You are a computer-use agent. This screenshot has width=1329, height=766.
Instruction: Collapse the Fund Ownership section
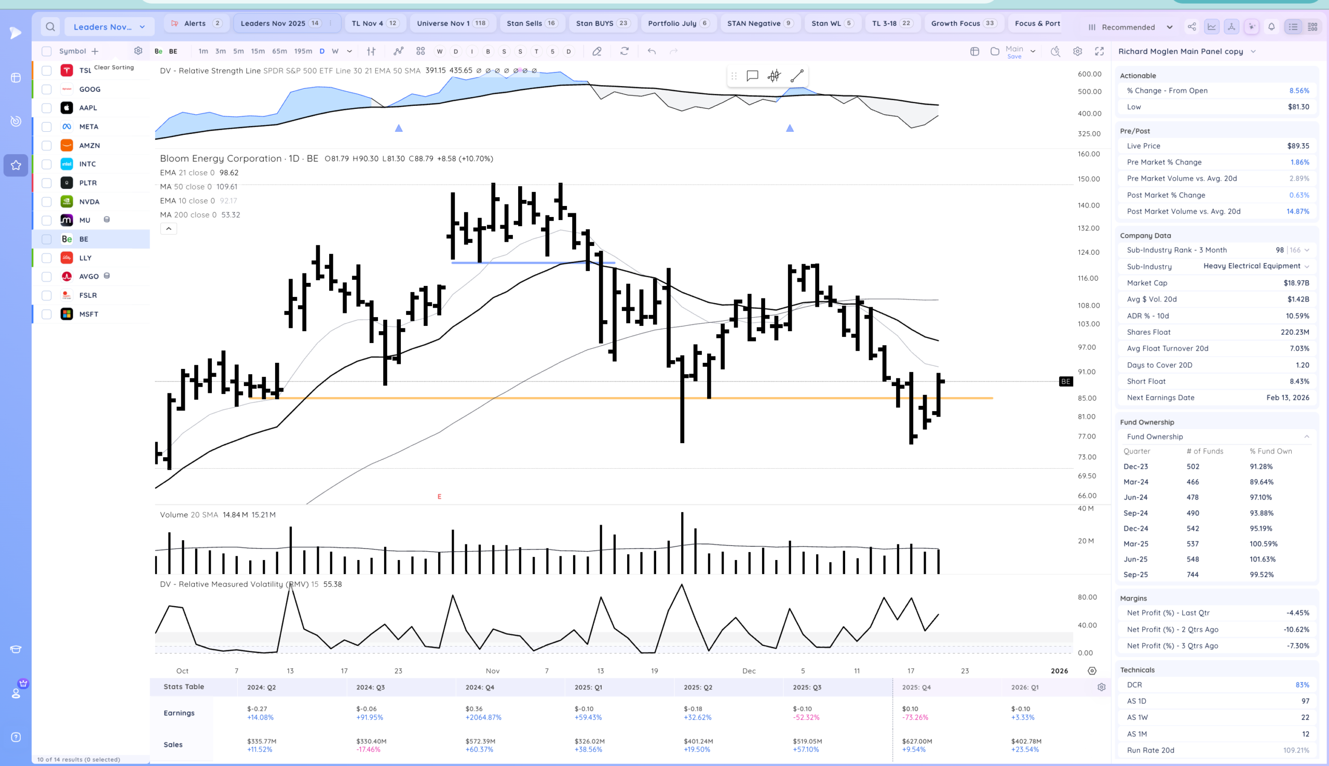pos(1306,436)
